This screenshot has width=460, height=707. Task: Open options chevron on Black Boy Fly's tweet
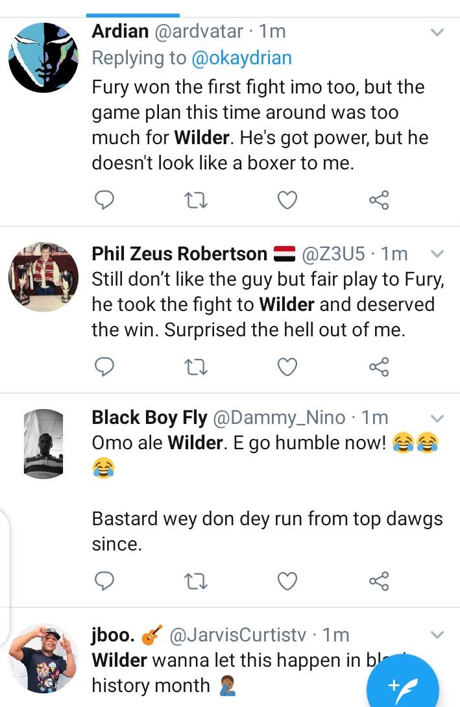pos(437,417)
